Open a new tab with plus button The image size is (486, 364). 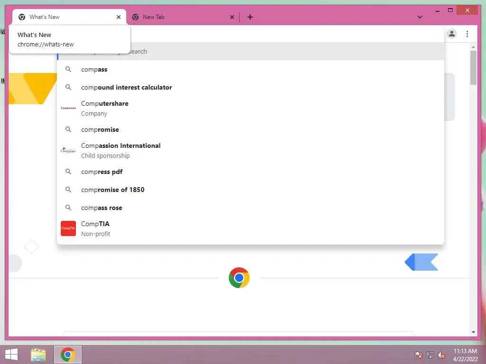(250, 17)
